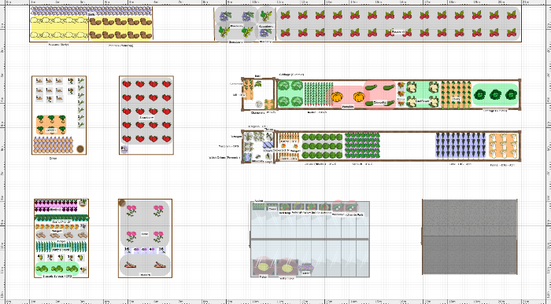This screenshot has width=551, height=304.
Task: Click the purple flower pot in the greenhouse
Action: [x=306, y=269]
